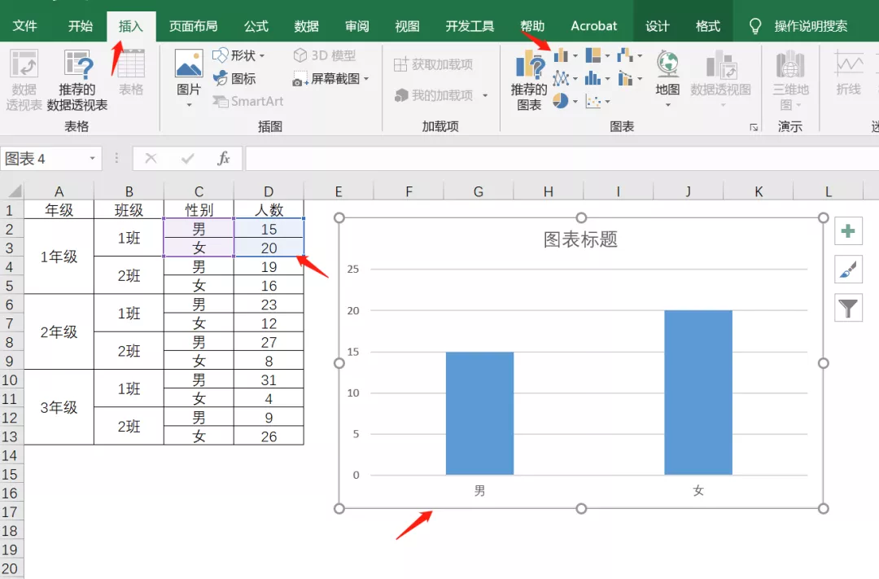Select the 图表标题 chart title
The width and height of the screenshot is (879, 579).
tap(581, 239)
